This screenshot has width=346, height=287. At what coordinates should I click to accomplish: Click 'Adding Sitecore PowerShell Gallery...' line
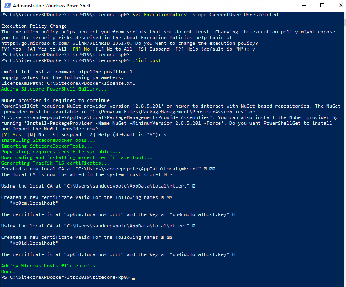(x=54, y=89)
